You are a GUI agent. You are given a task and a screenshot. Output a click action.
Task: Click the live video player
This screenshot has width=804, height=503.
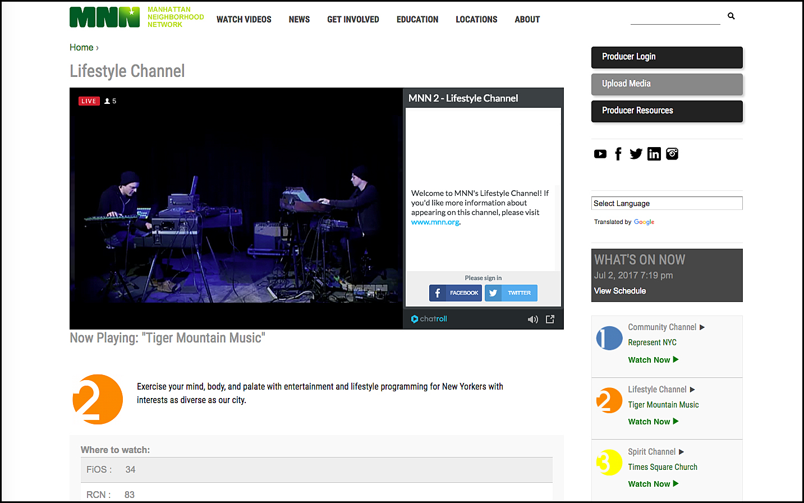[x=236, y=208]
